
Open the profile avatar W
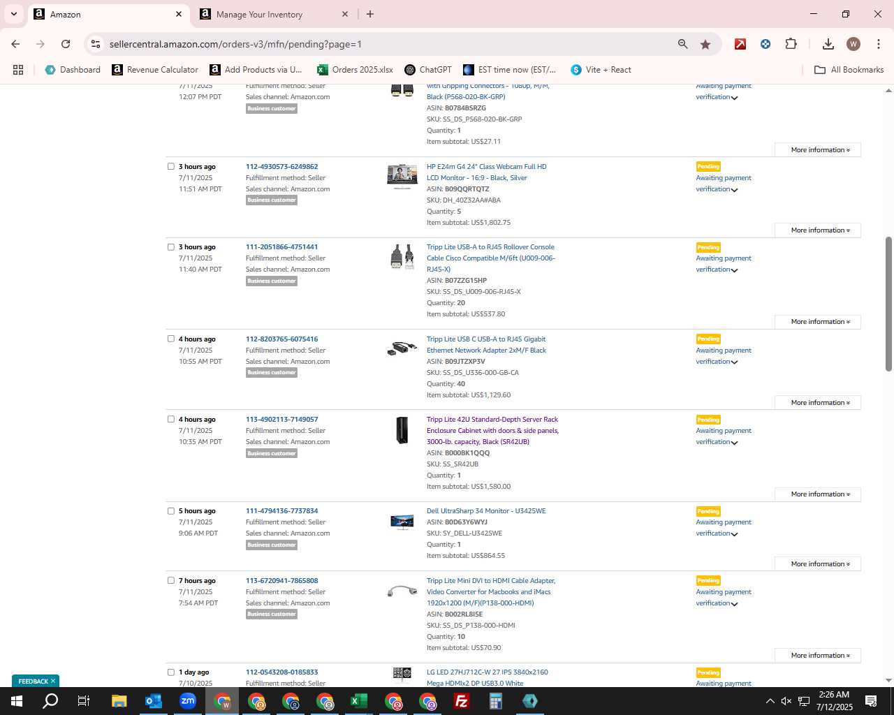[853, 44]
